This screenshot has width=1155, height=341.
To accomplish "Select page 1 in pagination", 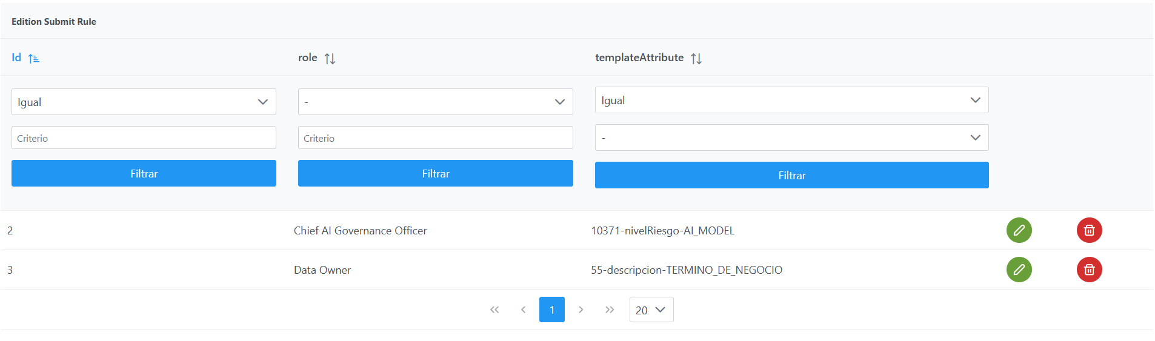I will point(551,310).
